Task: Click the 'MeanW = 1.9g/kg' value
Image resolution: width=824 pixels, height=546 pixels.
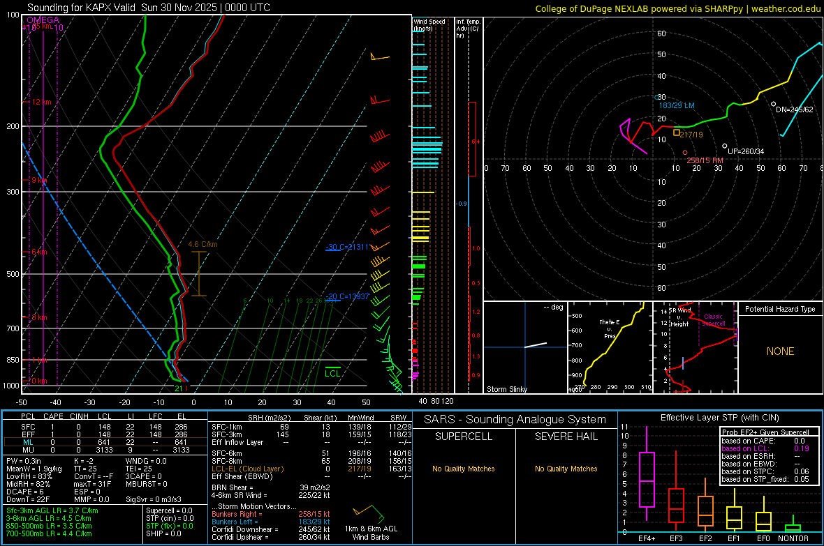Action: [34, 469]
